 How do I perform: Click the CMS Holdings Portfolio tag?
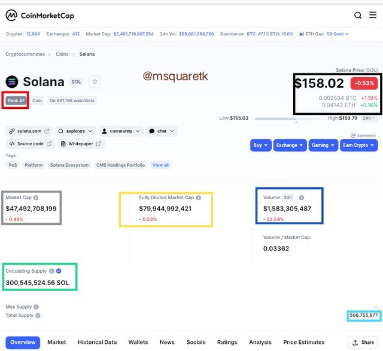coord(120,165)
